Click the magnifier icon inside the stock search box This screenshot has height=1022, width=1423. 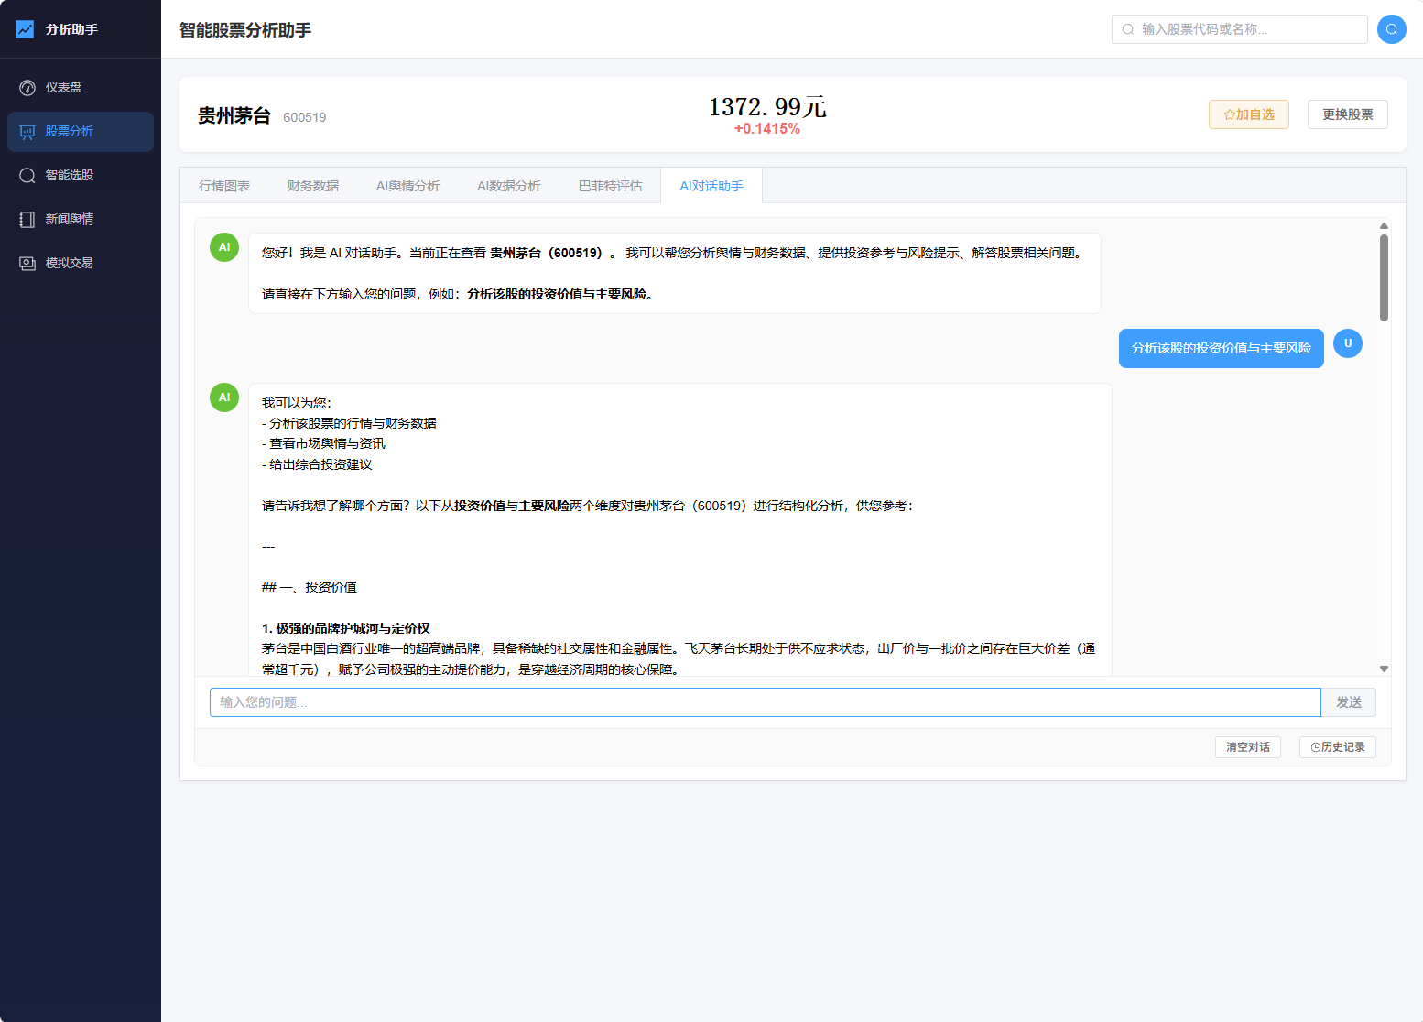pos(1128,29)
